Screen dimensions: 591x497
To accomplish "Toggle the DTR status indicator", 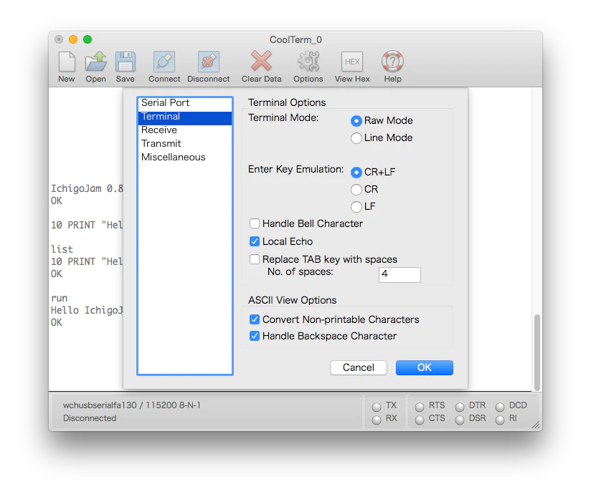I will [460, 407].
